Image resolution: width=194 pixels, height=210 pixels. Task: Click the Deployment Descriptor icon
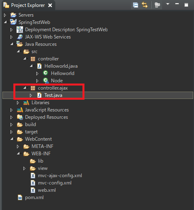point(20,30)
